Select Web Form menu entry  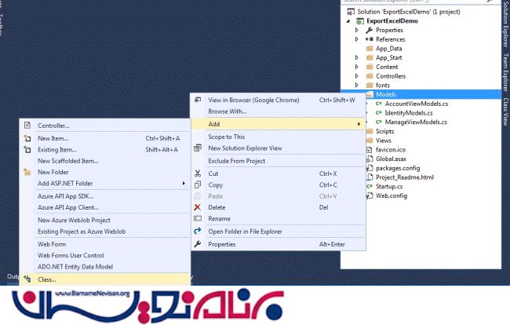point(104,244)
